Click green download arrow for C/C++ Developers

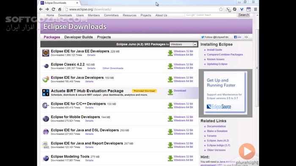coord(170,105)
